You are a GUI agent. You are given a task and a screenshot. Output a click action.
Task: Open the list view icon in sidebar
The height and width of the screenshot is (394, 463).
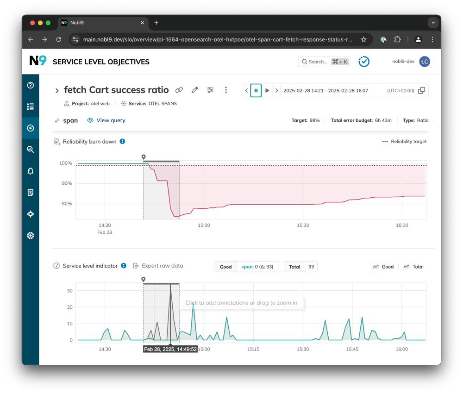pyautogui.click(x=31, y=106)
